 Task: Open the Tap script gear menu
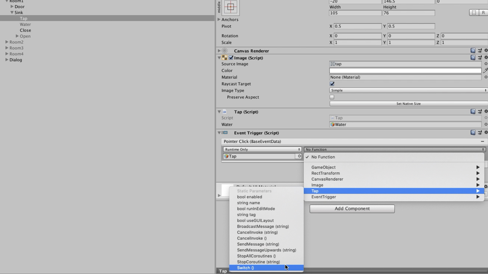(486, 112)
